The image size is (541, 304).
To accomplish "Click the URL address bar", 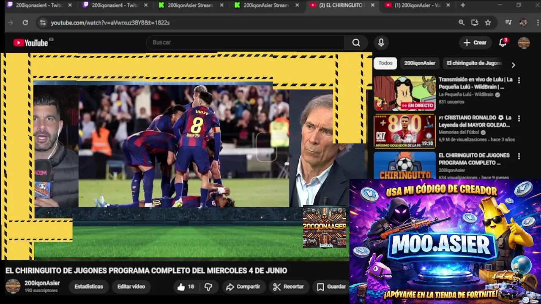I will click(x=249, y=22).
